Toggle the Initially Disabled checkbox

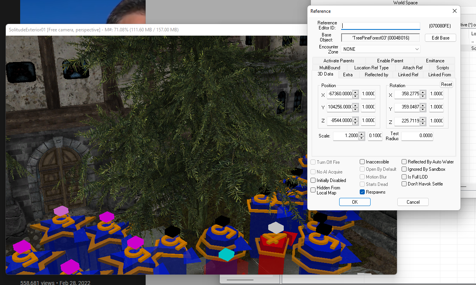point(313,180)
